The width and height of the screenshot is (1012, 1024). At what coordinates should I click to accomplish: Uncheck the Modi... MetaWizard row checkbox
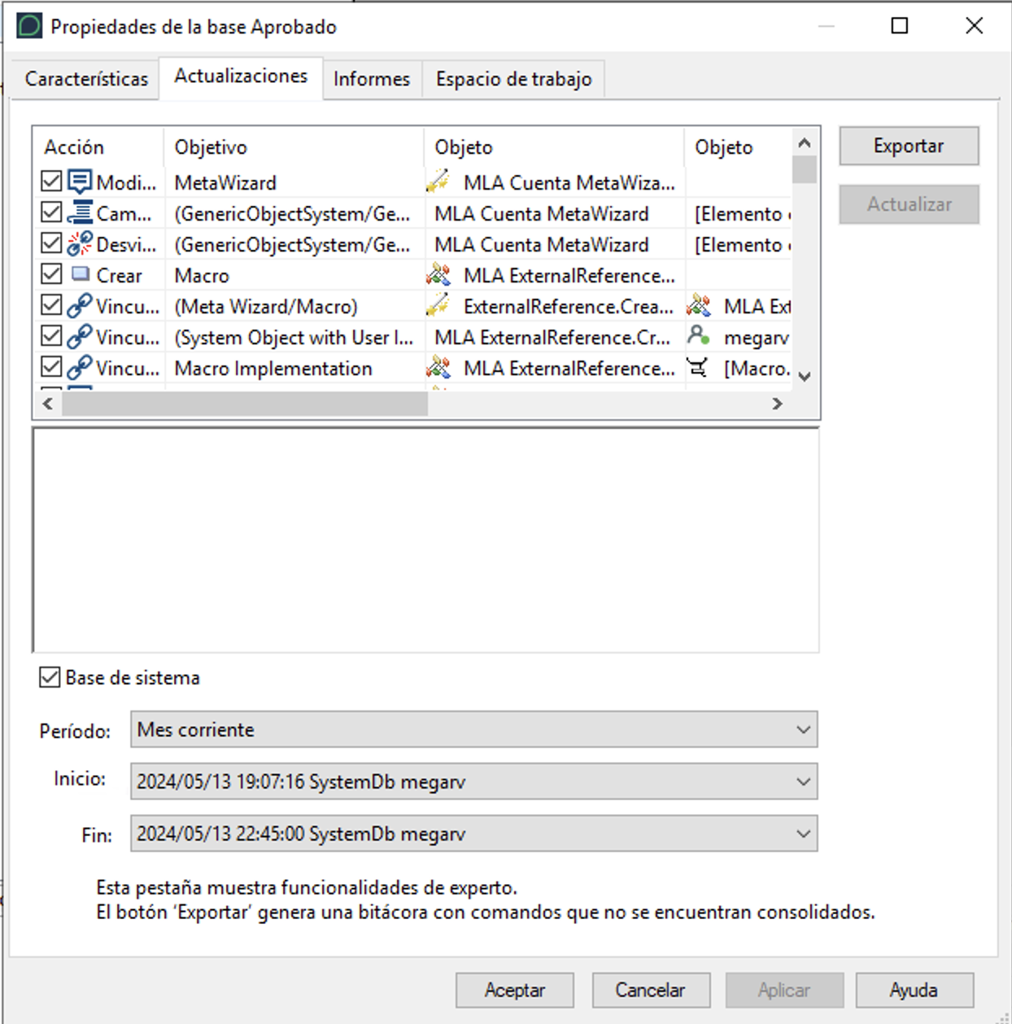[51, 182]
